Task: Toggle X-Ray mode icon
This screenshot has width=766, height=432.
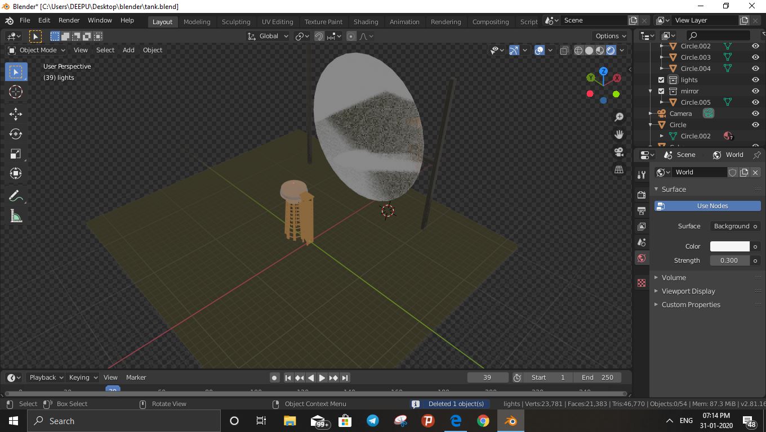Action: tap(564, 50)
